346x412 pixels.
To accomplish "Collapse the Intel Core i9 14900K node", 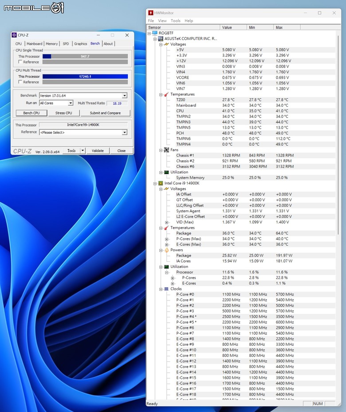I will tap(155, 184).
